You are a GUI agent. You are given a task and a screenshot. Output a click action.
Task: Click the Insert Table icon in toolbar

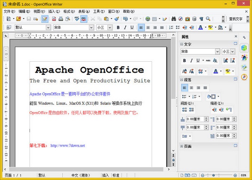[x=155, y=19]
